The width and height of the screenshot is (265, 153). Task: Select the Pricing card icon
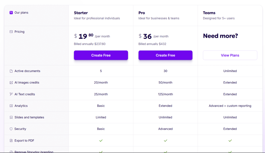(x=11, y=32)
